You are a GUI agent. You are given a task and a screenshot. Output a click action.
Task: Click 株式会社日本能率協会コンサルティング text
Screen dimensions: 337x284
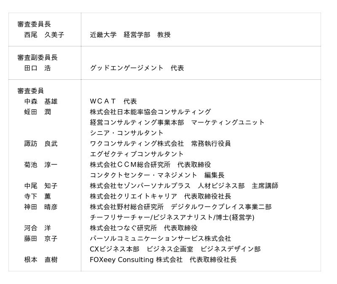point(150,112)
